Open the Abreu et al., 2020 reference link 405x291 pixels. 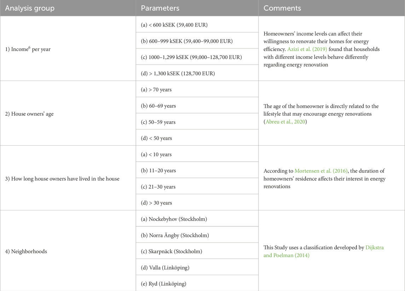tap(285, 122)
